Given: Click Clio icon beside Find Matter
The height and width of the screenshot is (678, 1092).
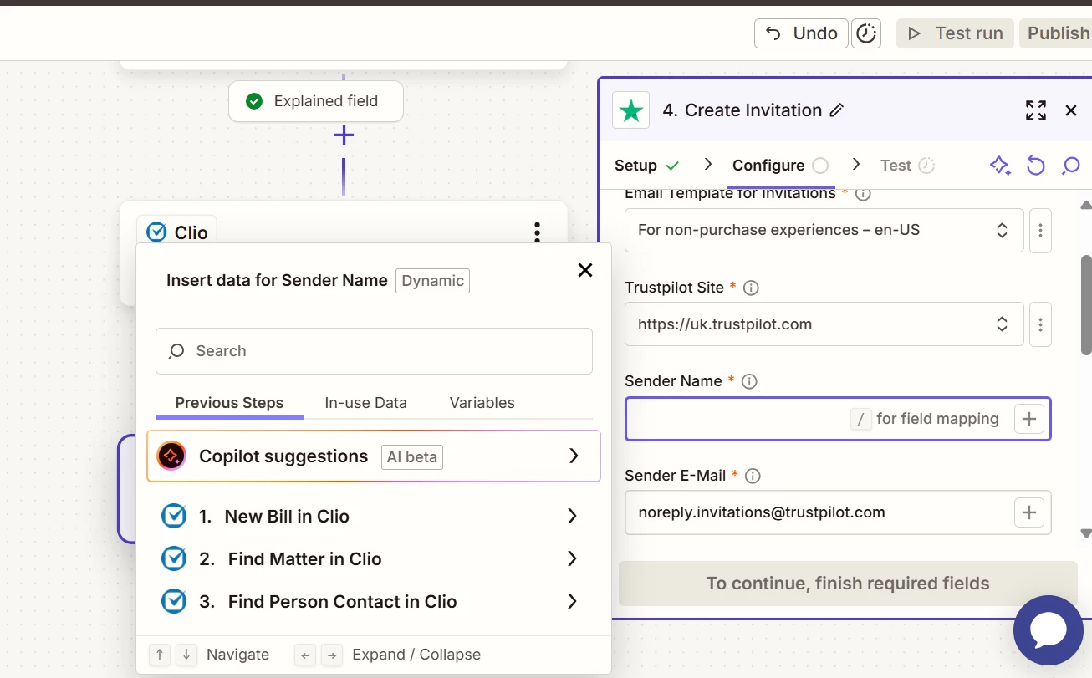Looking at the screenshot, I should [x=173, y=559].
